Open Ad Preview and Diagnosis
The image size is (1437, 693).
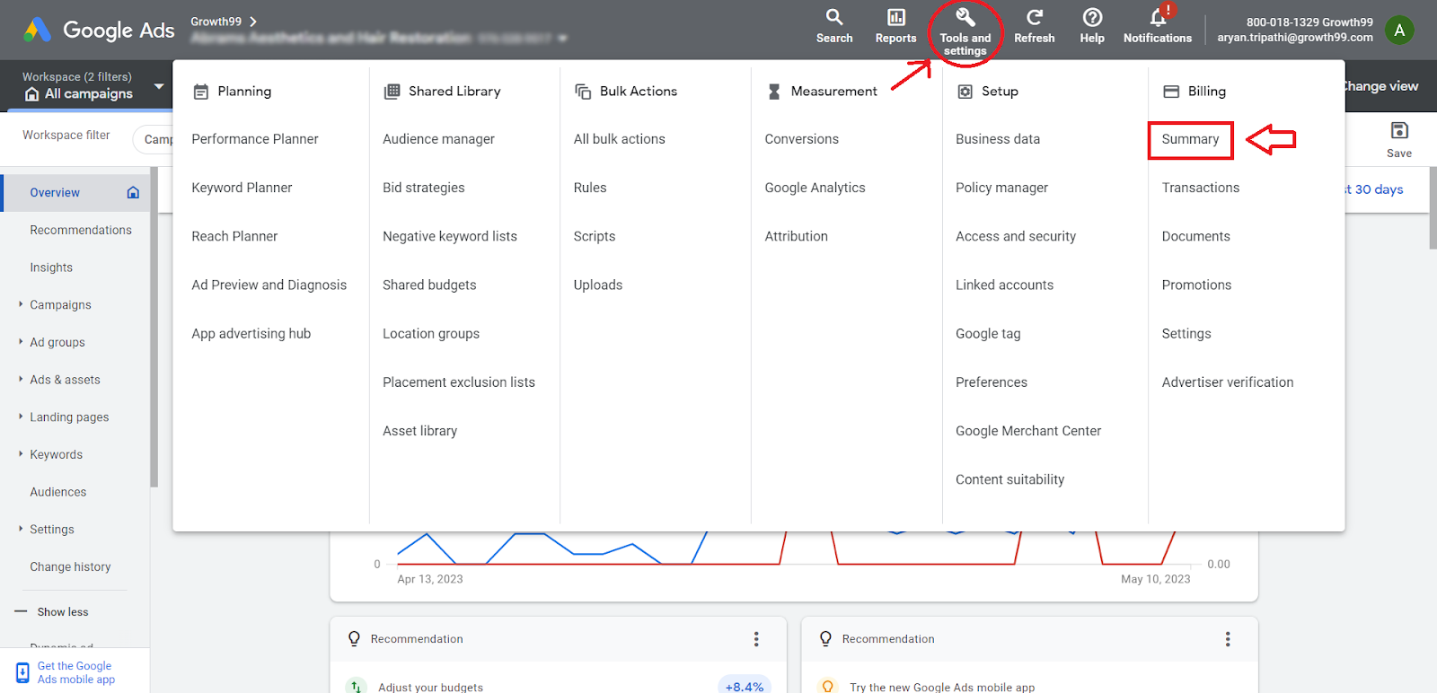pos(269,285)
